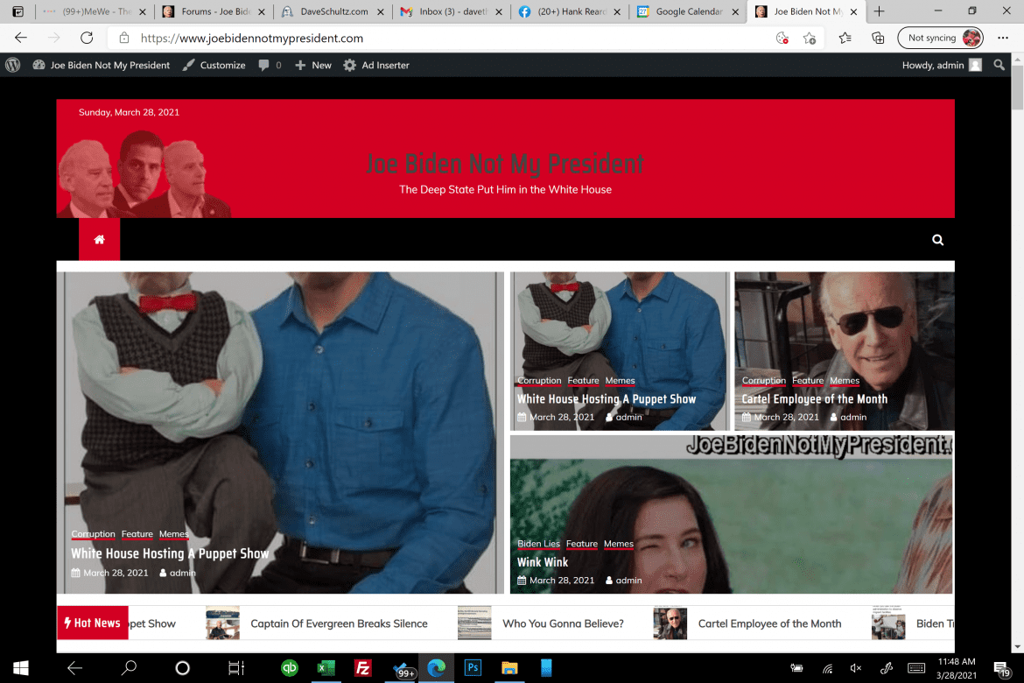Open the WordPress logo menu
The image size is (1024, 683).
[13, 65]
